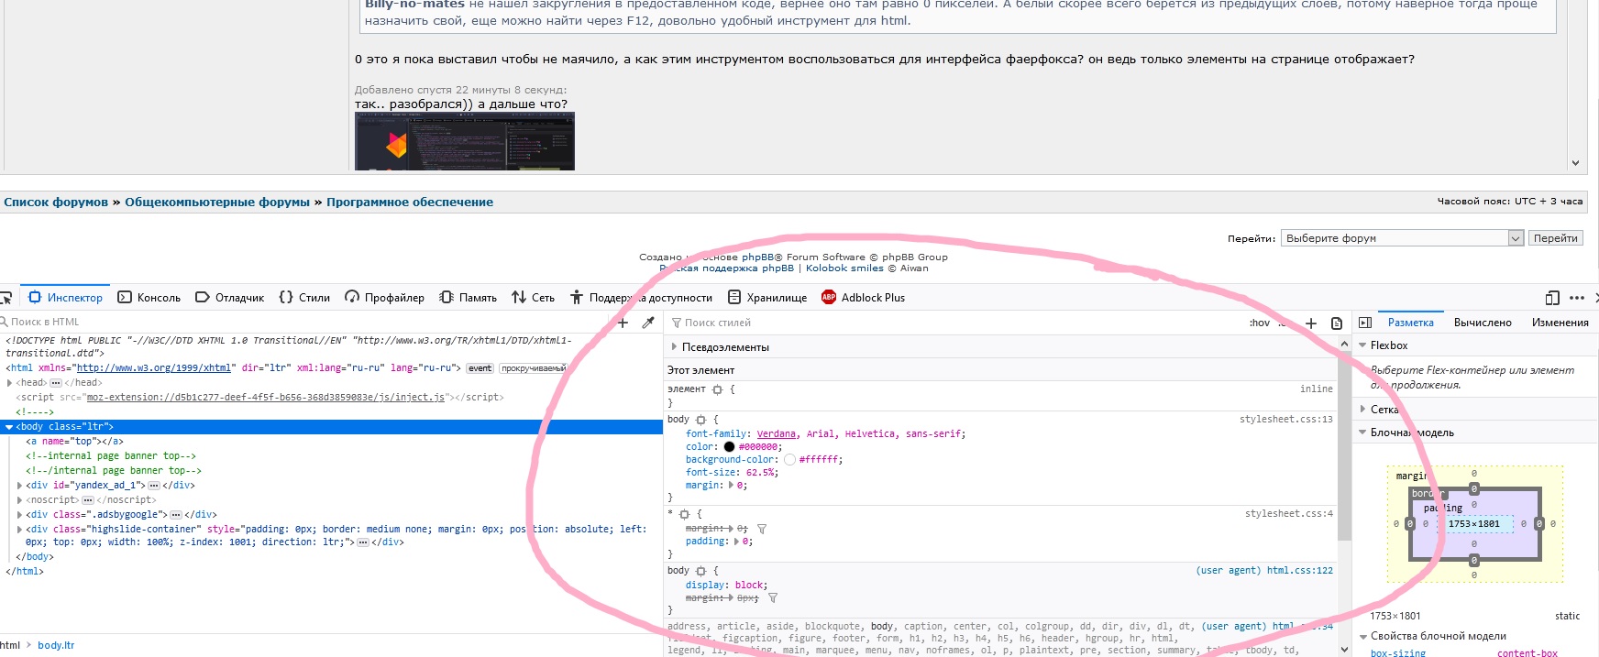Pick a color with the eyedropper icon
Screen dimensions: 1599x657
tap(648, 323)
